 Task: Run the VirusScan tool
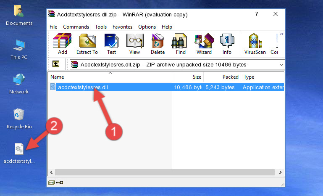pyautogui.click(x=255, y=44)
